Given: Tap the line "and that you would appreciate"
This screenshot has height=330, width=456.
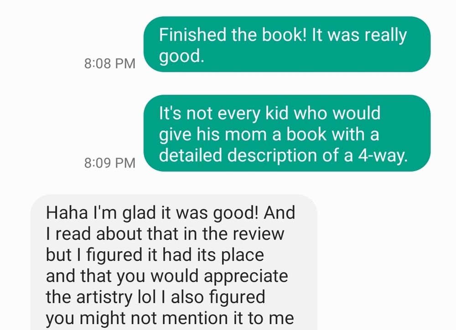Looking at the screenshot, I should [167, 276].
